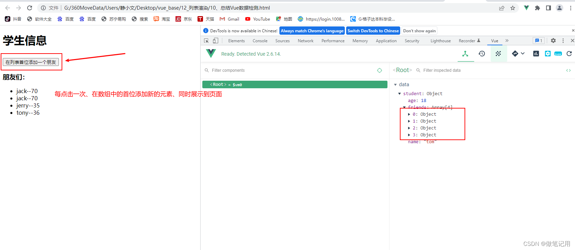Screen dimensions: 575x250
Task: Open the Lighthouse tab
Action: [440, 41]
